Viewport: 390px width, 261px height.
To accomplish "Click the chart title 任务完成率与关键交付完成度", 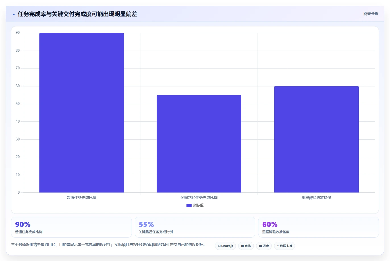I will point(77,14).
